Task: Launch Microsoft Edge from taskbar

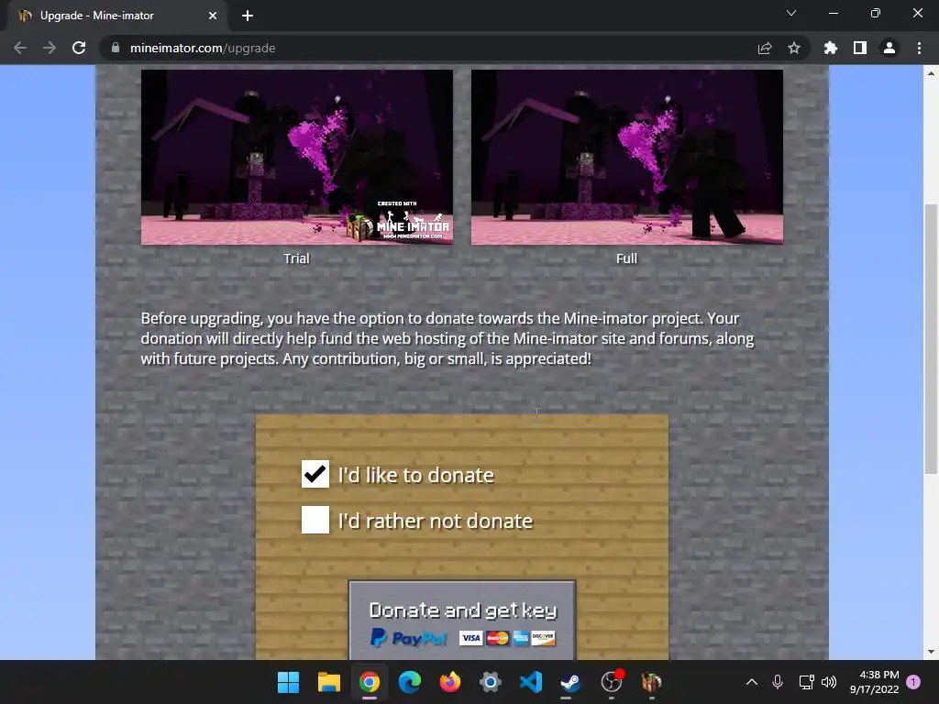Action: 410,682
